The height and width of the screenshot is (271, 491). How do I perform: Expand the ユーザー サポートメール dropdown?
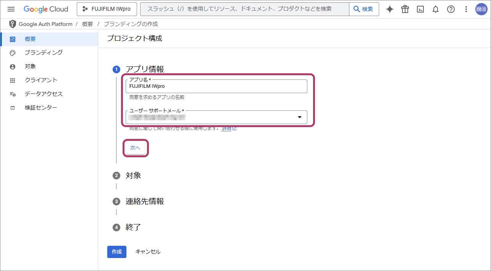(x=300, y=117)
